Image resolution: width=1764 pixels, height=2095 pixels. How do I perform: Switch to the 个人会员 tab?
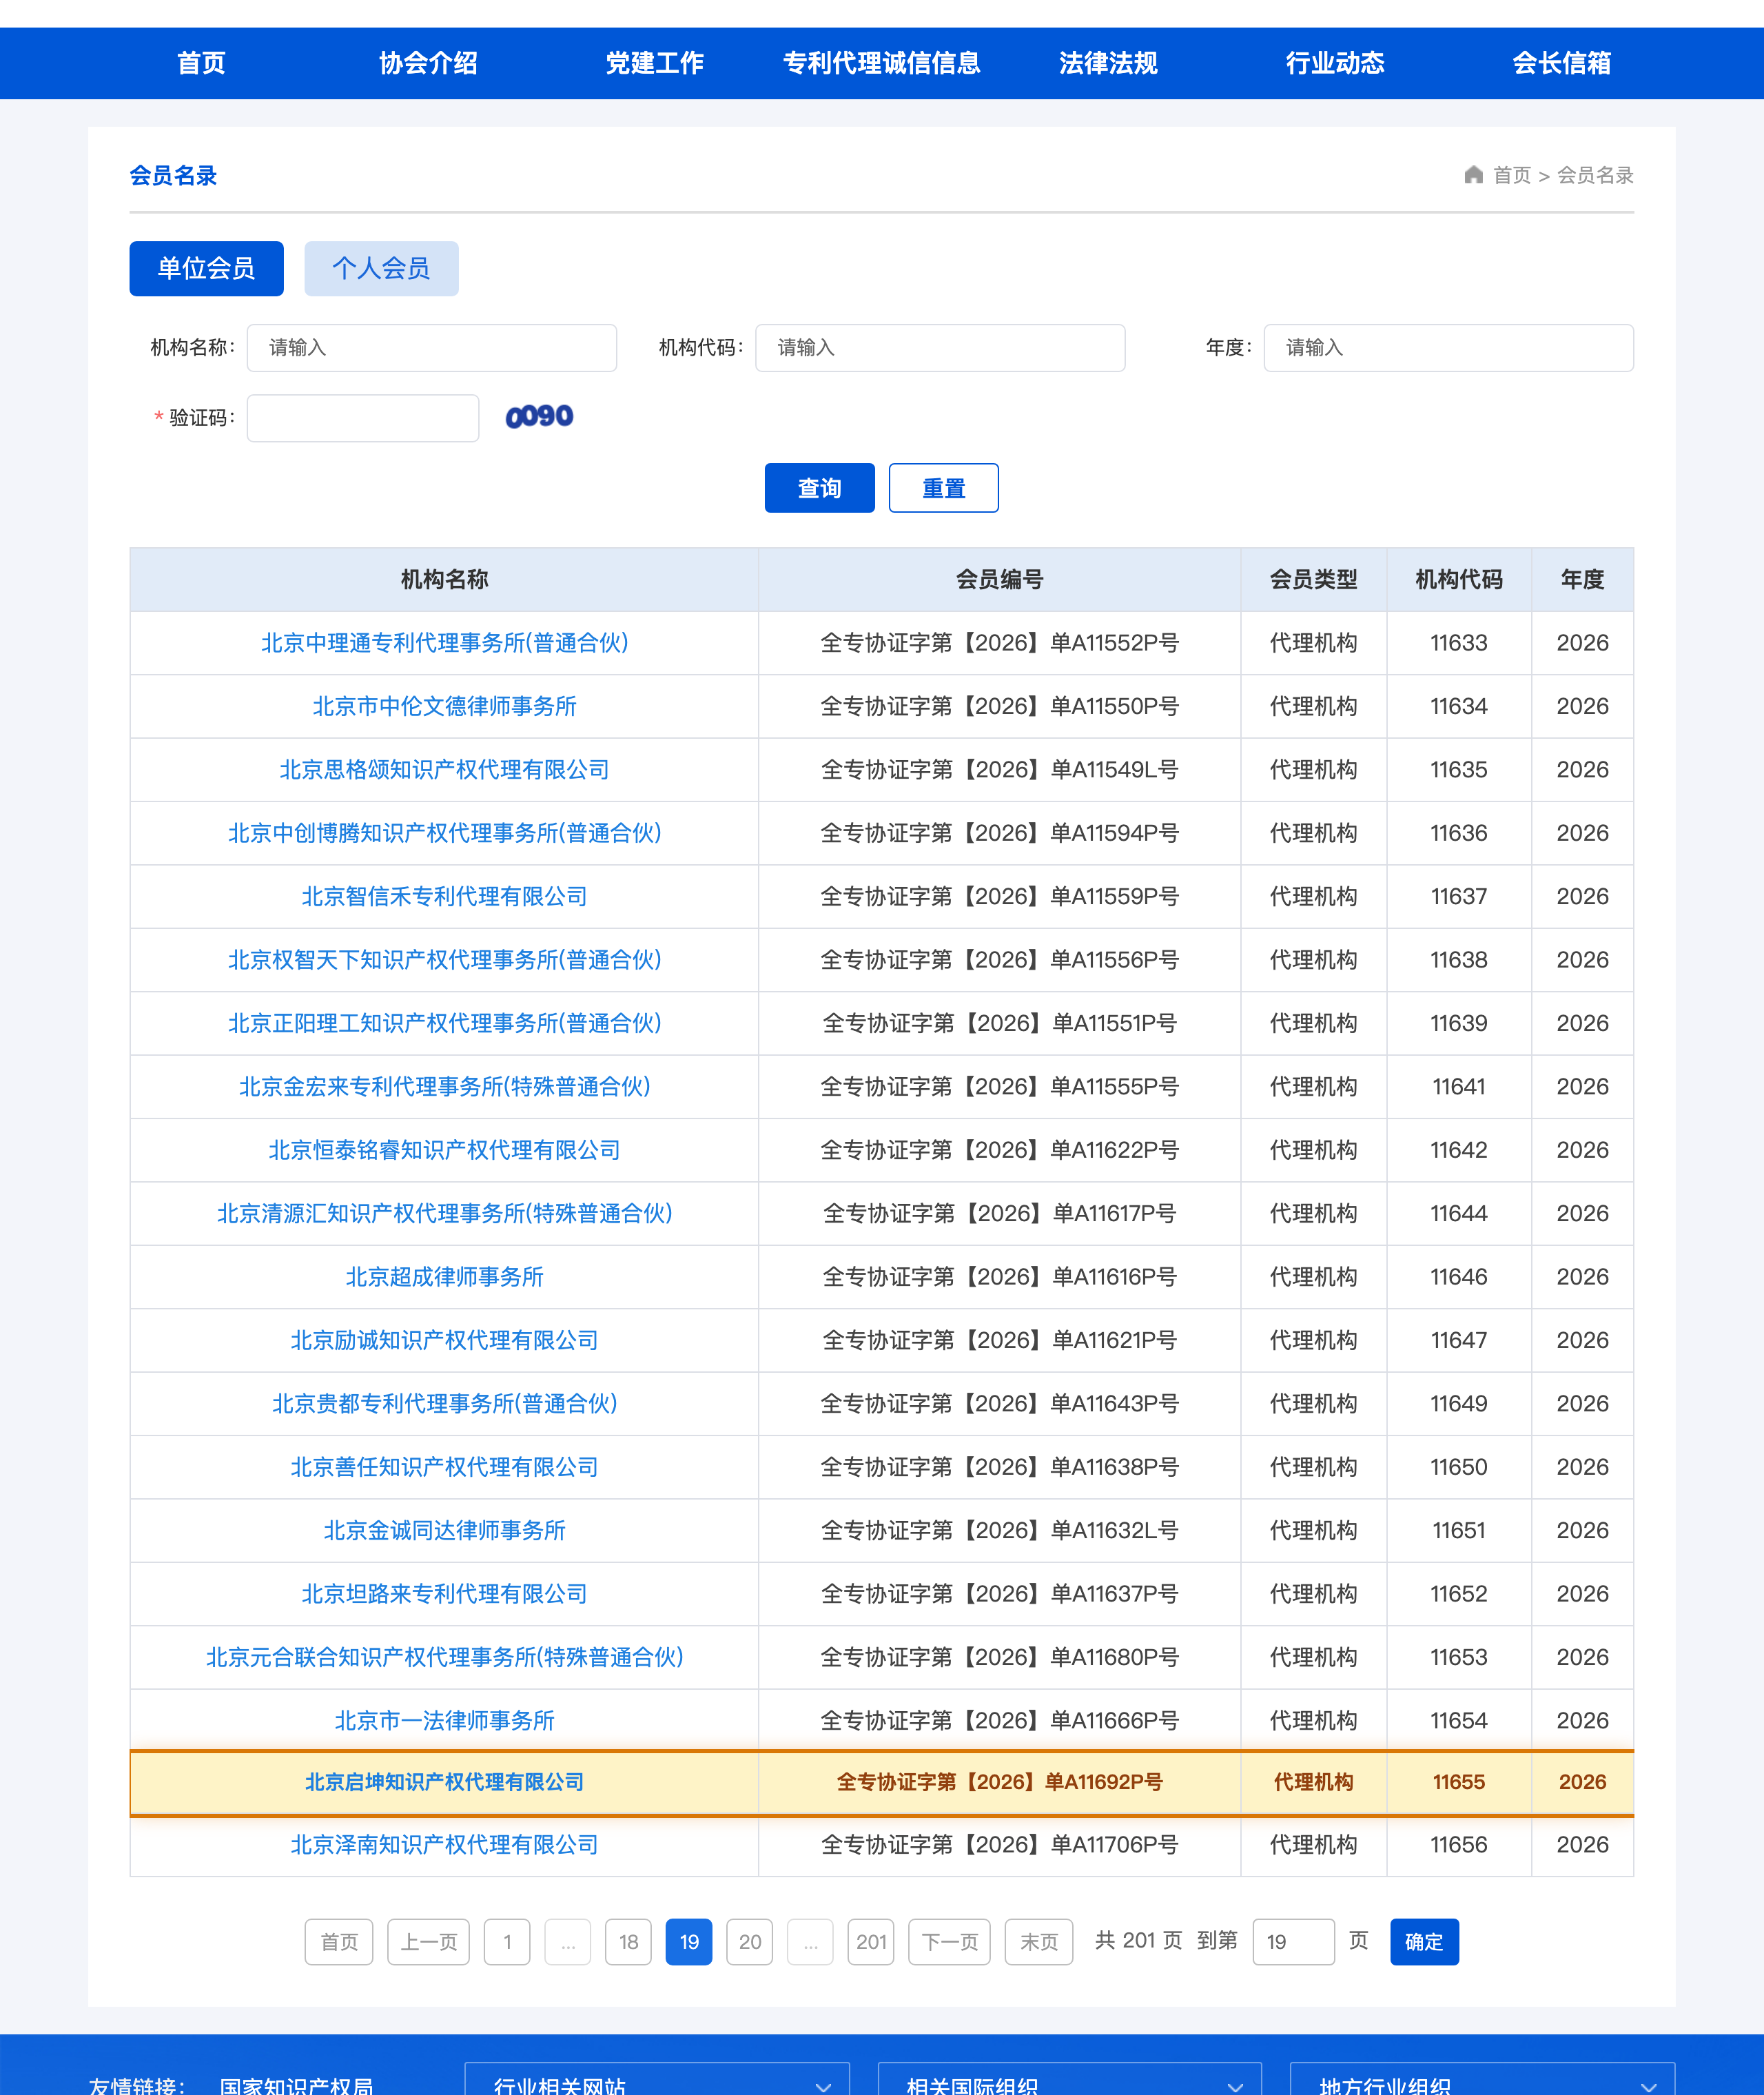(x=381, y=268)
